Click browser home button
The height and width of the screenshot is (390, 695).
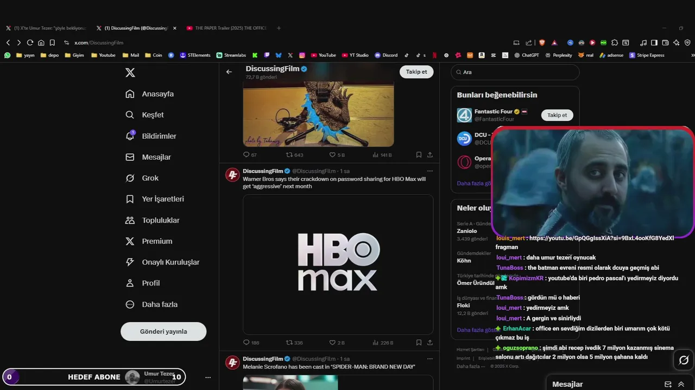pos(41,42)
